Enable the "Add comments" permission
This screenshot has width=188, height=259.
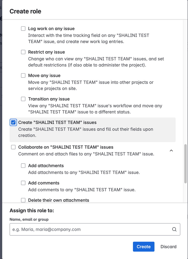point(23,183)
